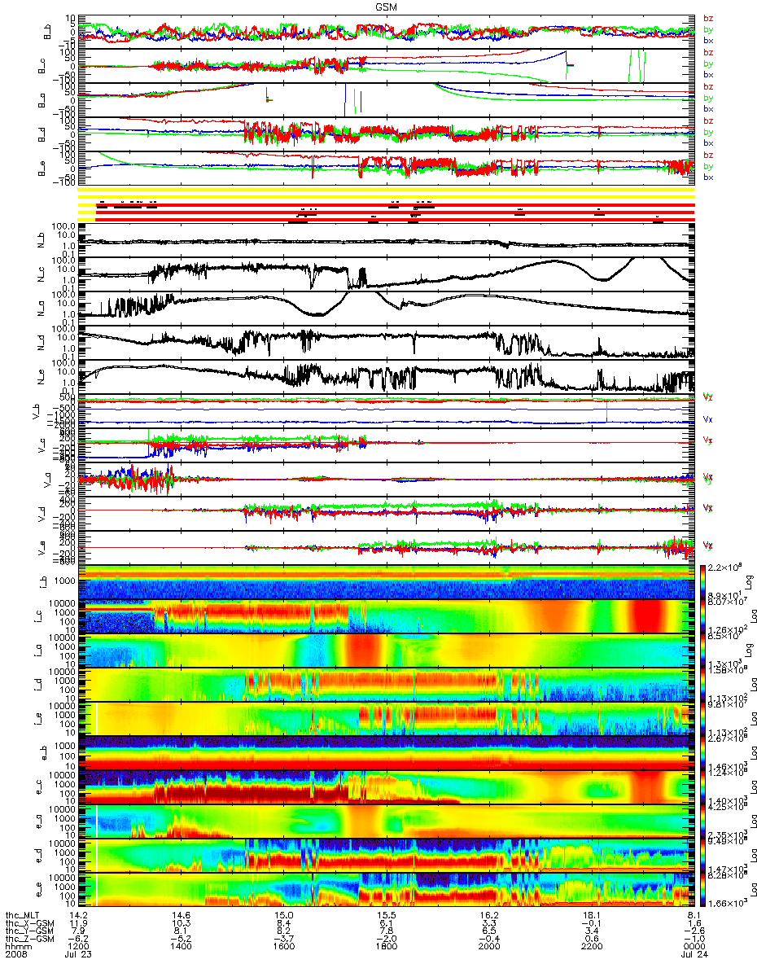Click the N_d density axis label

tap(41, 343)
